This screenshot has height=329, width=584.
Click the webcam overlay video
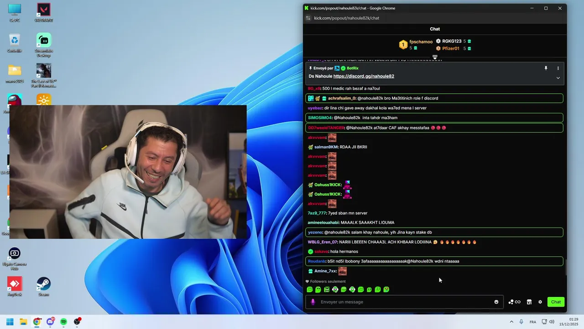(x=128, y=172)
